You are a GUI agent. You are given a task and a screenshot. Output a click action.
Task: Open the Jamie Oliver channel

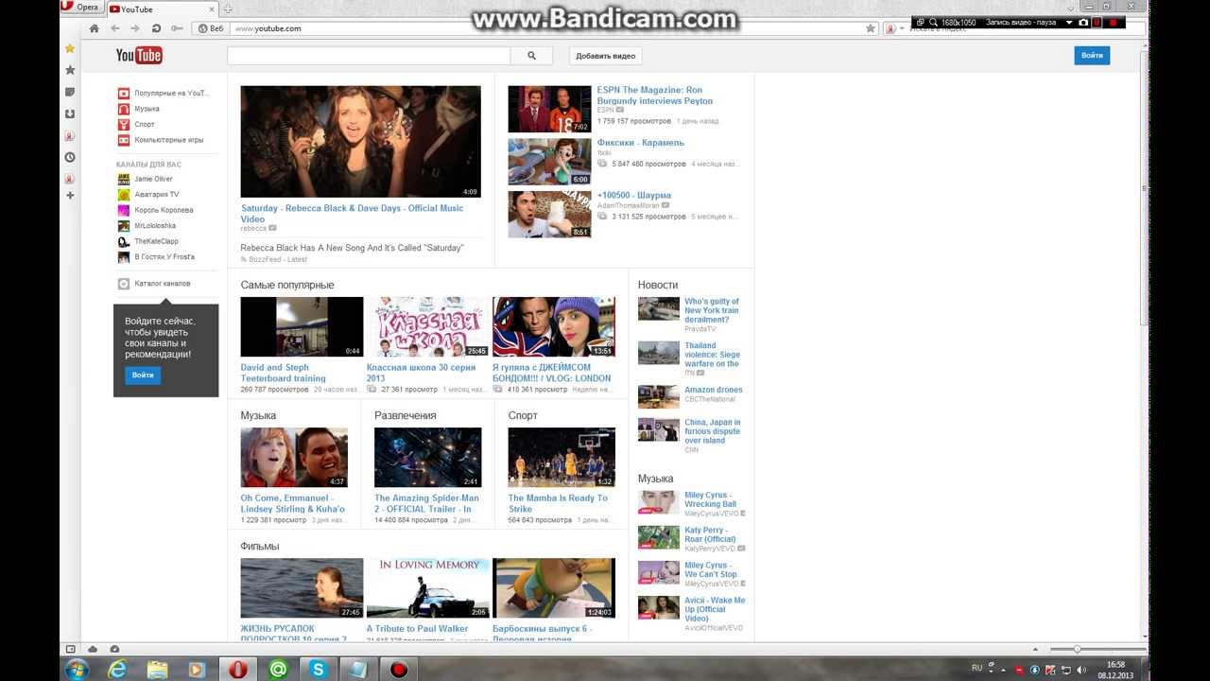(x=146, y=179)
